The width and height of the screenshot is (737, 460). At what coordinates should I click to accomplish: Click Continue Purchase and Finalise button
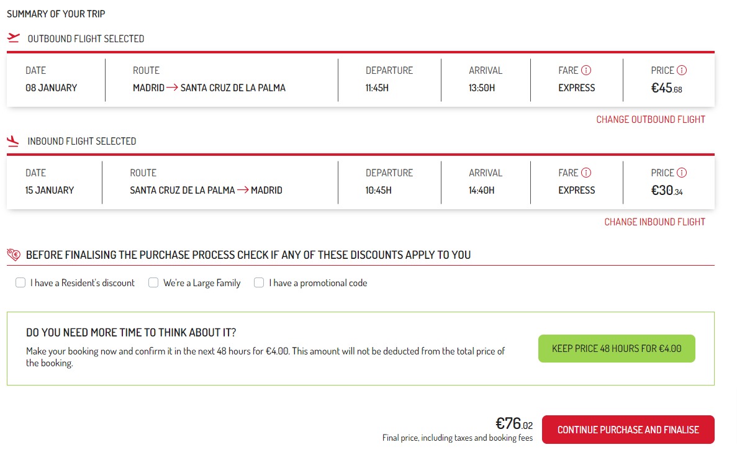[x=628, y=430]
